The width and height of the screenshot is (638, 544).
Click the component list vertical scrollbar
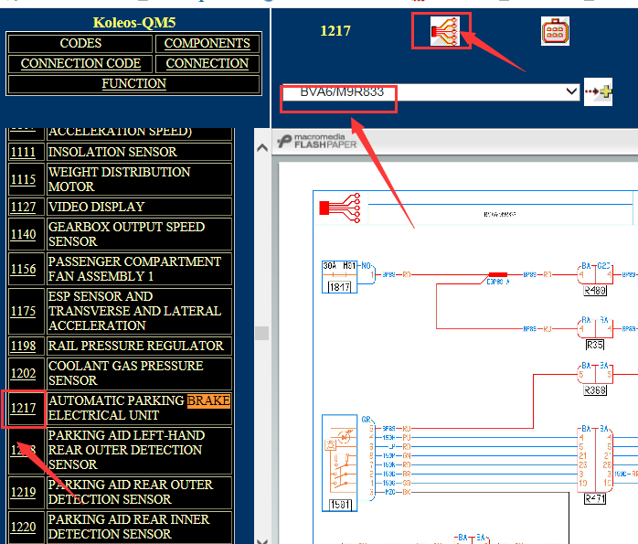[x=261, y=333]
